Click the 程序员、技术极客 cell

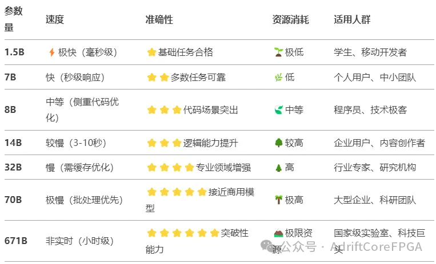click(370, 110)
